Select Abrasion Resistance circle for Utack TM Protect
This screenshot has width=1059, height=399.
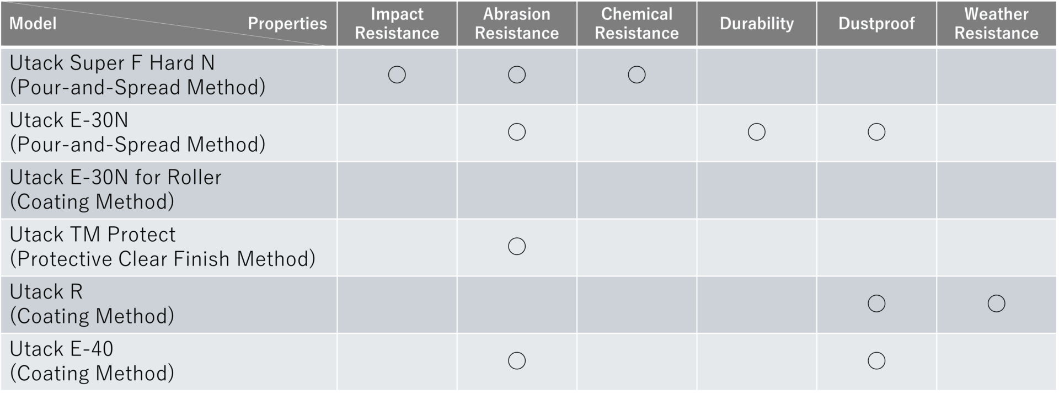point(517,246)
